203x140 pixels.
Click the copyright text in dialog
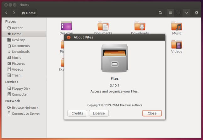[115, 105]
